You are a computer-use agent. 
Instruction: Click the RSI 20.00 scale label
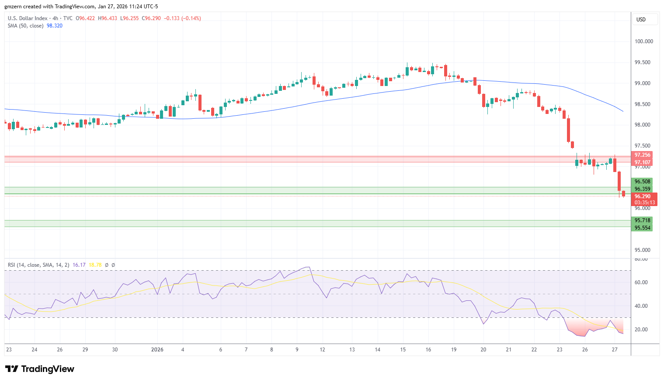[641, 330]
